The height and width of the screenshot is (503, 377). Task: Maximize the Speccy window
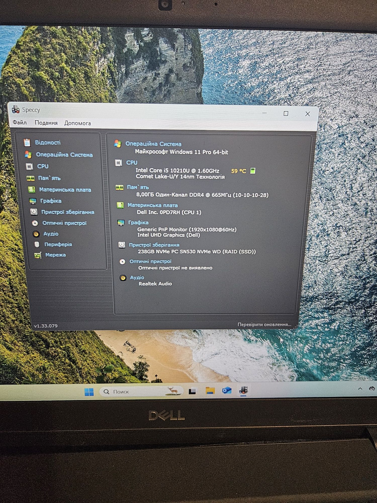pos(286,113)
